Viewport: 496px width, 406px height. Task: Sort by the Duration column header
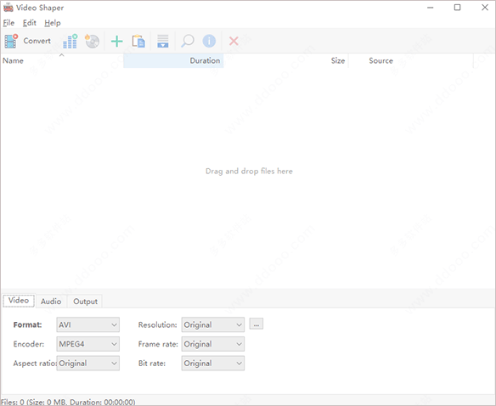tap(173, 60)
